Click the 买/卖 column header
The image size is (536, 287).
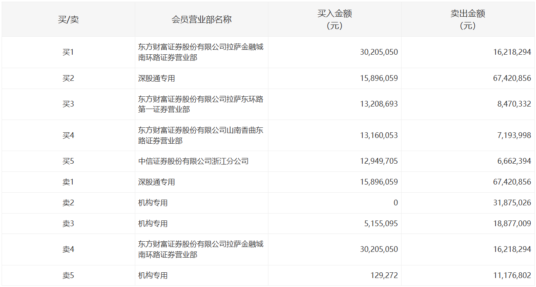click(x=67, y=19)
